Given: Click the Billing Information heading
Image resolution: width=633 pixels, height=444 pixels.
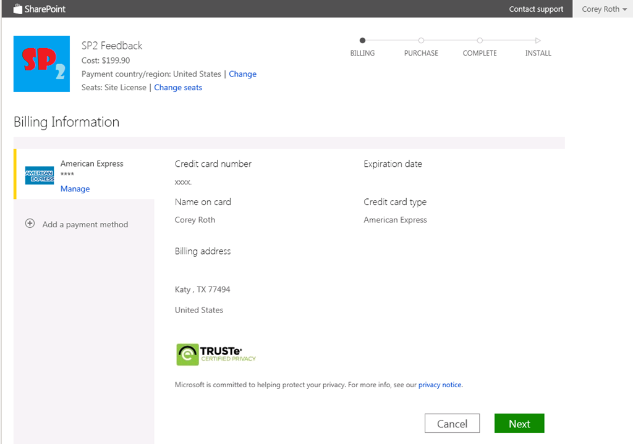Looking at the screenshot, I should (67, 122).
